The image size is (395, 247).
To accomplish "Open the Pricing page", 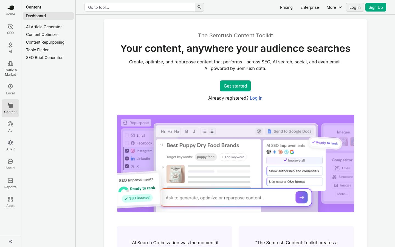I will [286, 7].
